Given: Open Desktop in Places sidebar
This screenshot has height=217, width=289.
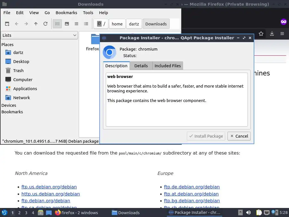Looking at the screenshot, I should pyautogui.click(x=21, y=61).
